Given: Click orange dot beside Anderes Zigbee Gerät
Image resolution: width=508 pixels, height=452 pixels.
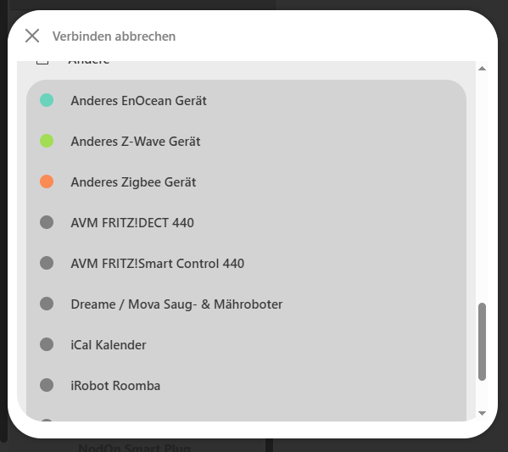Looking at the screenshot, I should (x=47, y=181).
